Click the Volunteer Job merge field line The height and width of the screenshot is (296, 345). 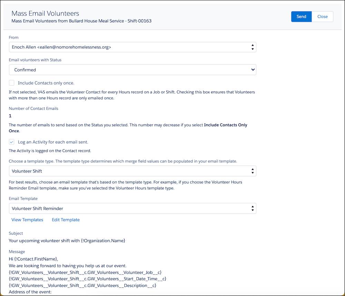pos(85,273)
